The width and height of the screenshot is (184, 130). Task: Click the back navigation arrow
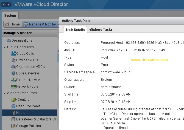coord(4,5)
